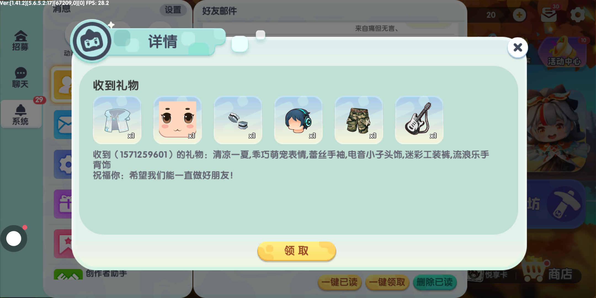The image size is (596, 298).
Task: Select the electric guitar back accessory gift
Action: click(419, 120)
